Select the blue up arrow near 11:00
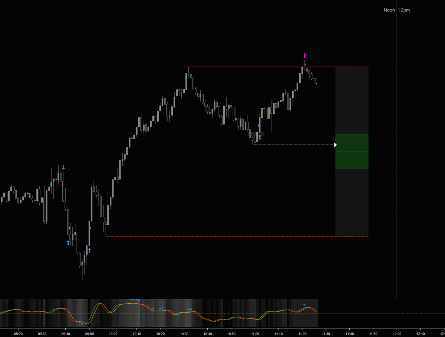 (260, 137)
